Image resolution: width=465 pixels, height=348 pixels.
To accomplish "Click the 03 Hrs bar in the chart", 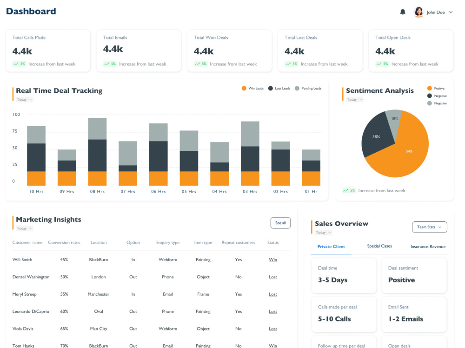I will 250,154.
